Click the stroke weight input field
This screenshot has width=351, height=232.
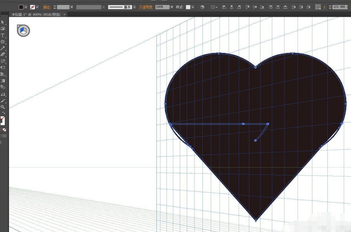(x=63, y=7)
